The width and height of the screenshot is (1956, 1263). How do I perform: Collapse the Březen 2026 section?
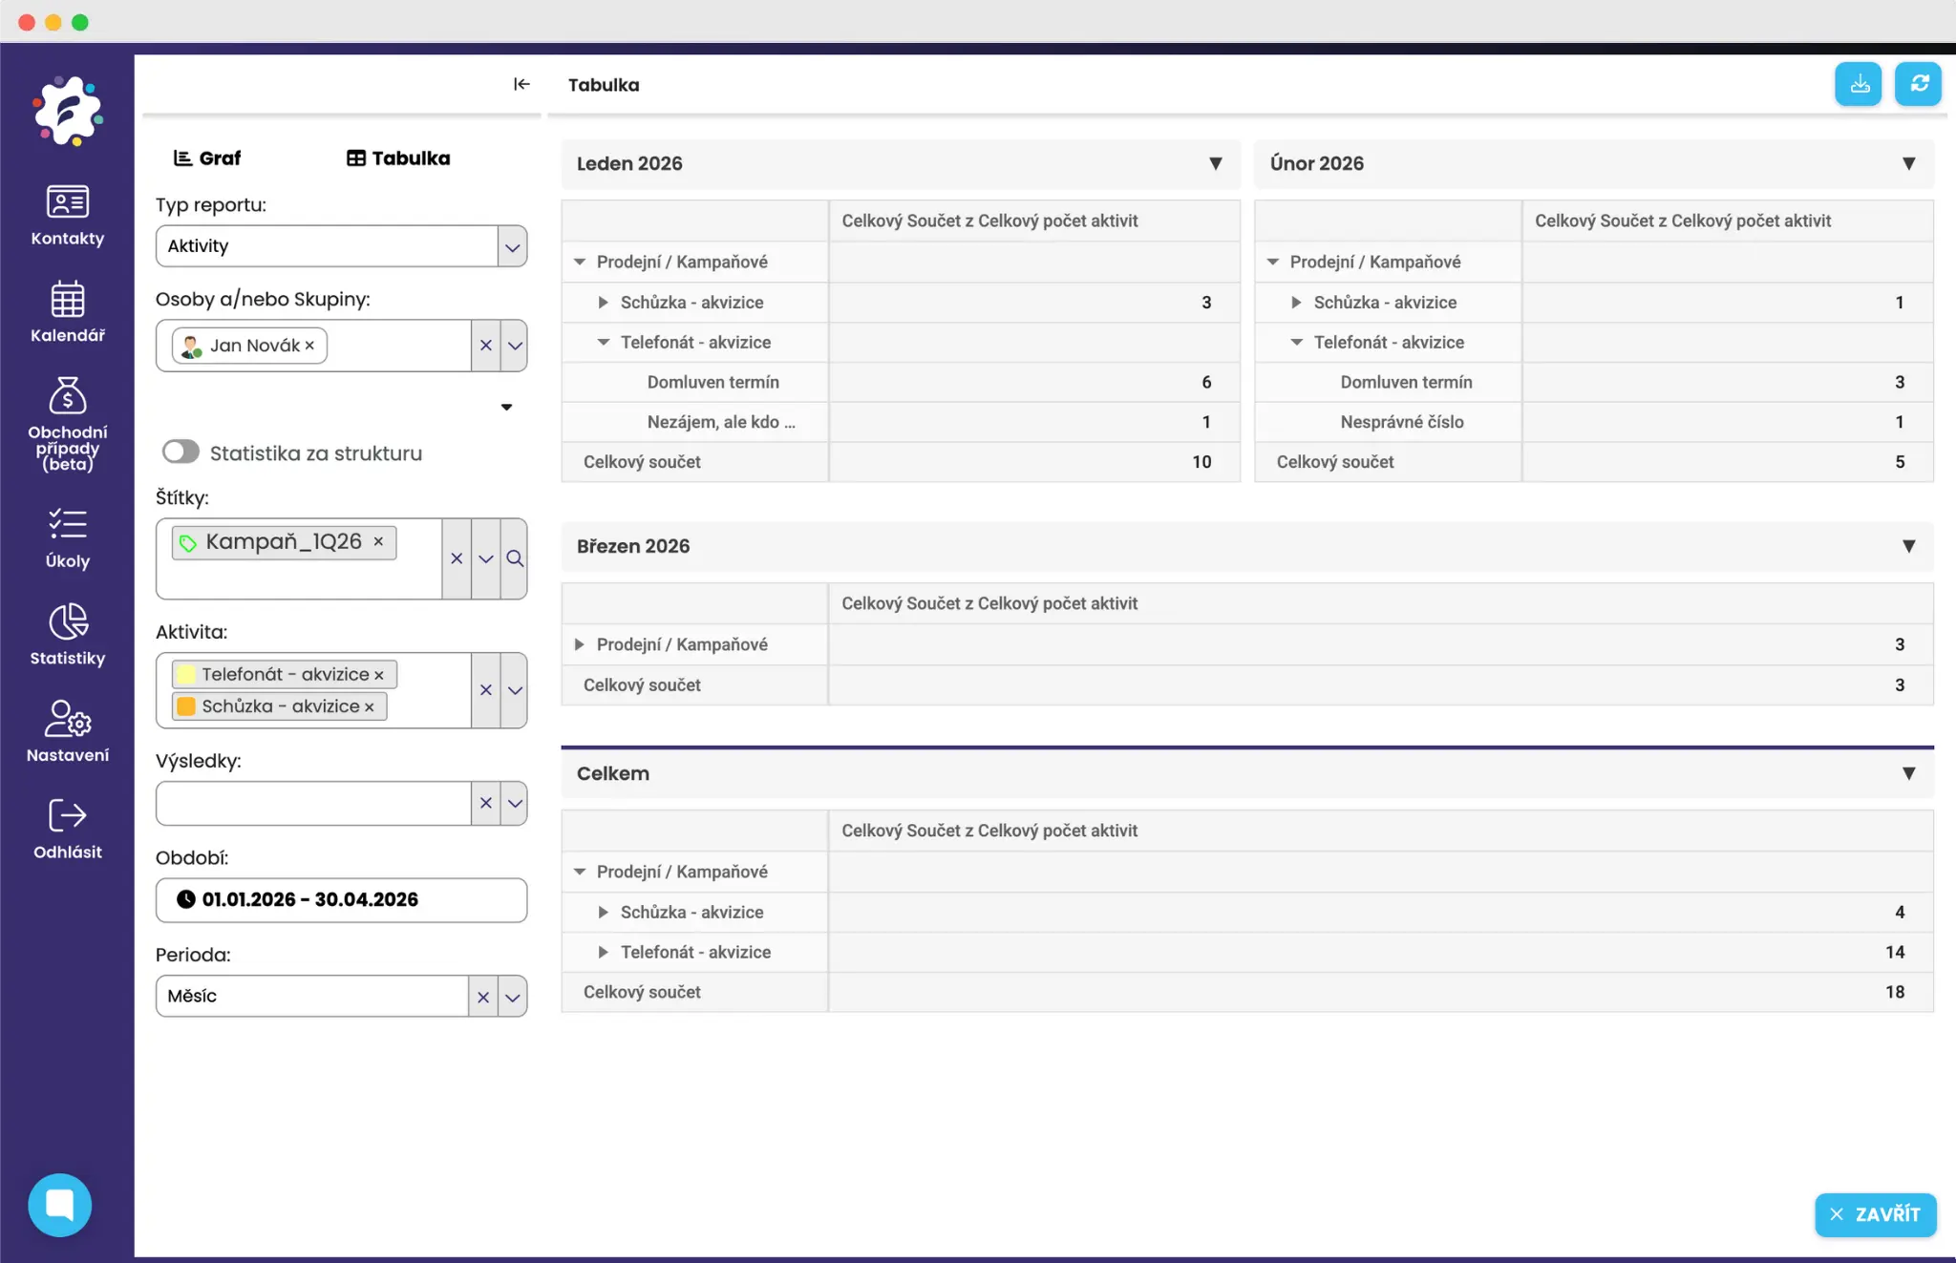[x=1907, y=546]
